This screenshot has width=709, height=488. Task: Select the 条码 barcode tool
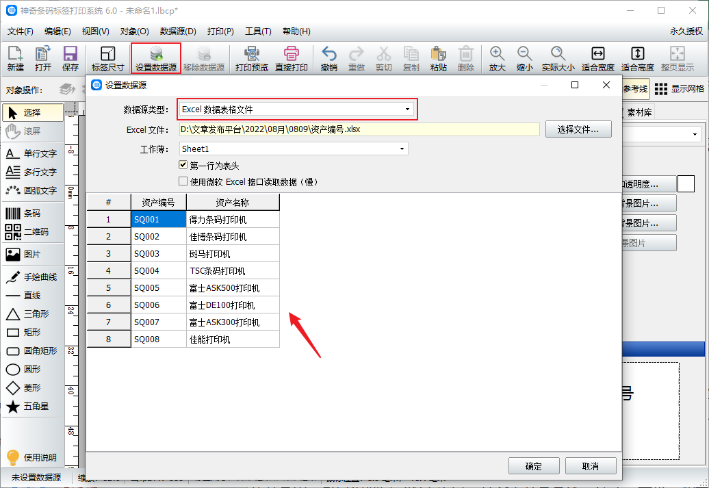(x=33, y=213)
